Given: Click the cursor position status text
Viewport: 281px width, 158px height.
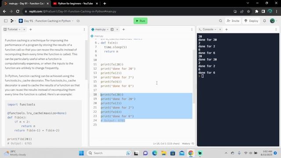Looking at the screenshot, I should coord(166,144).
